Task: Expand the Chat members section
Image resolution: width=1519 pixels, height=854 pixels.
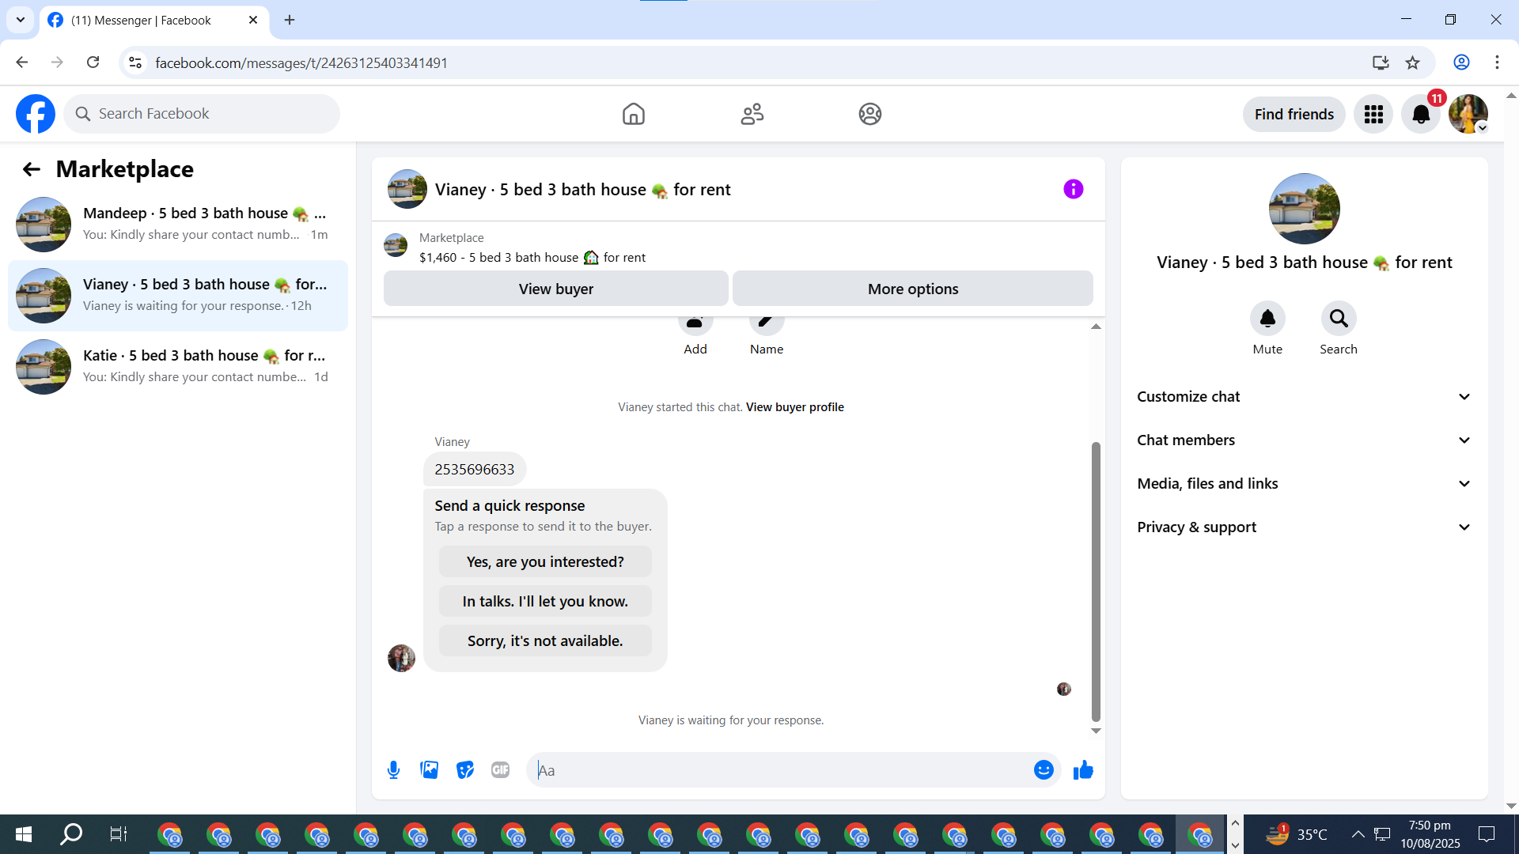Action: [1304, 440]
